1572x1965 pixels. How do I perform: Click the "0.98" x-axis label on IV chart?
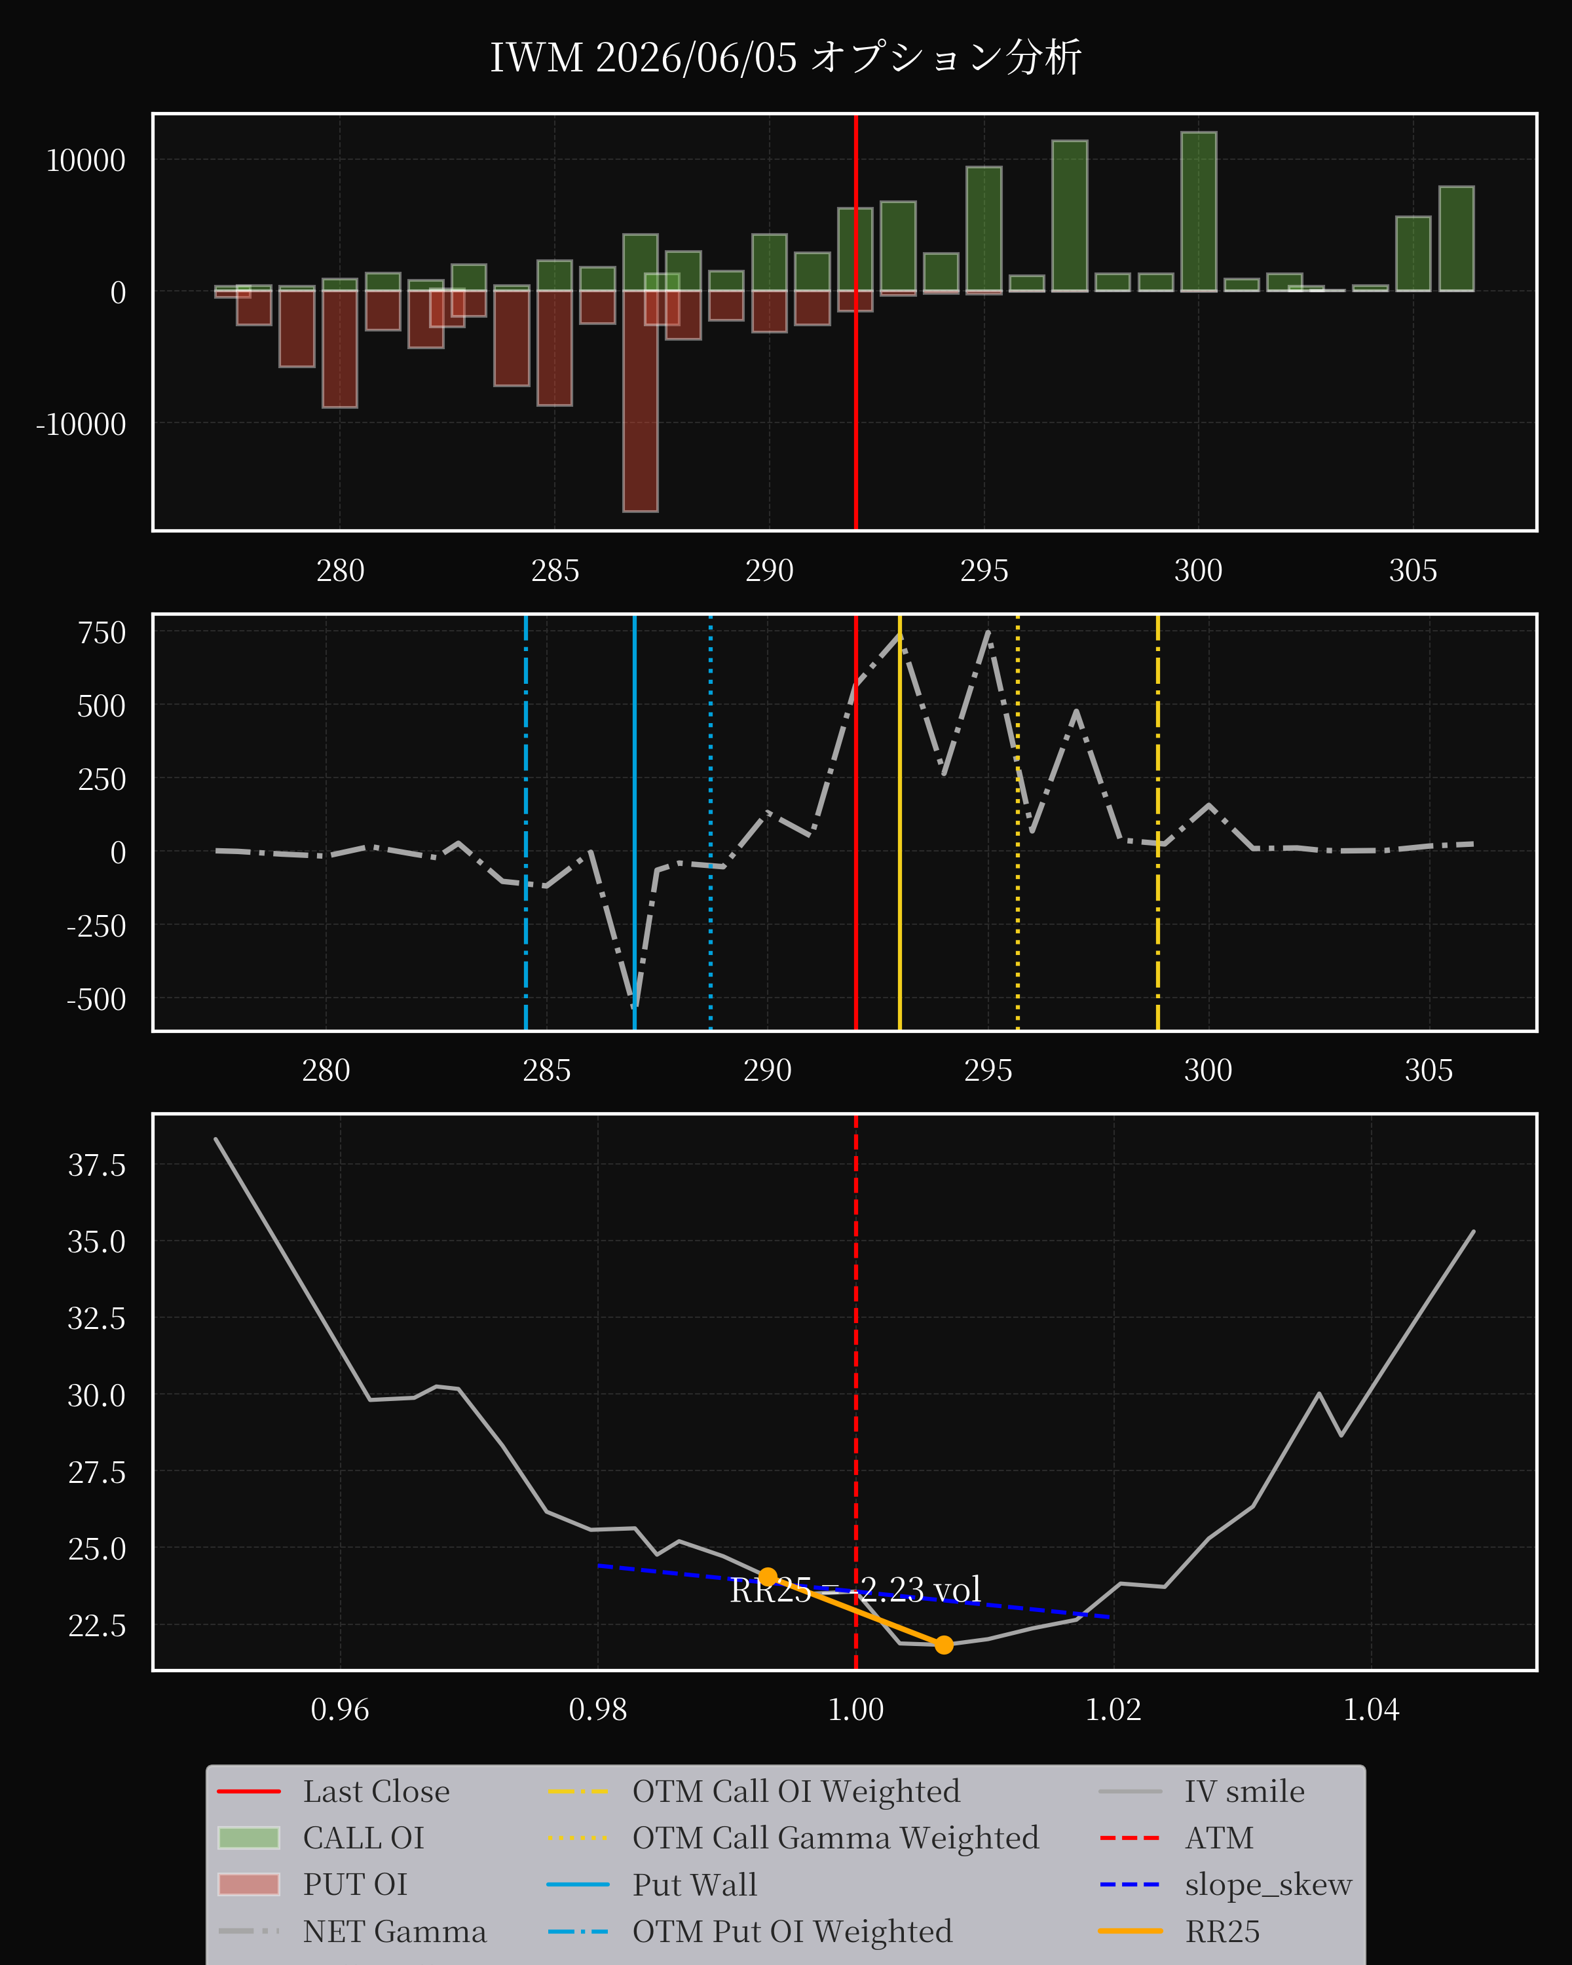[x=598, y=1709]
